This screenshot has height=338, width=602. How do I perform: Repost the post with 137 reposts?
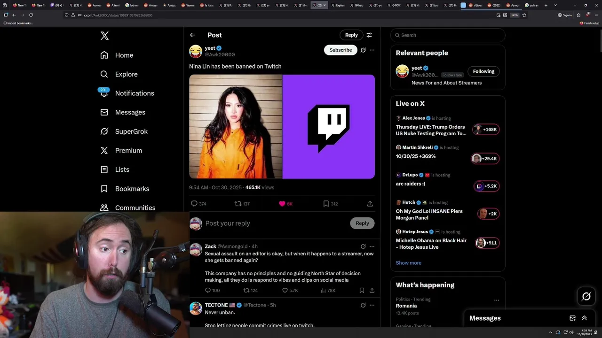[x=242, y=204]
